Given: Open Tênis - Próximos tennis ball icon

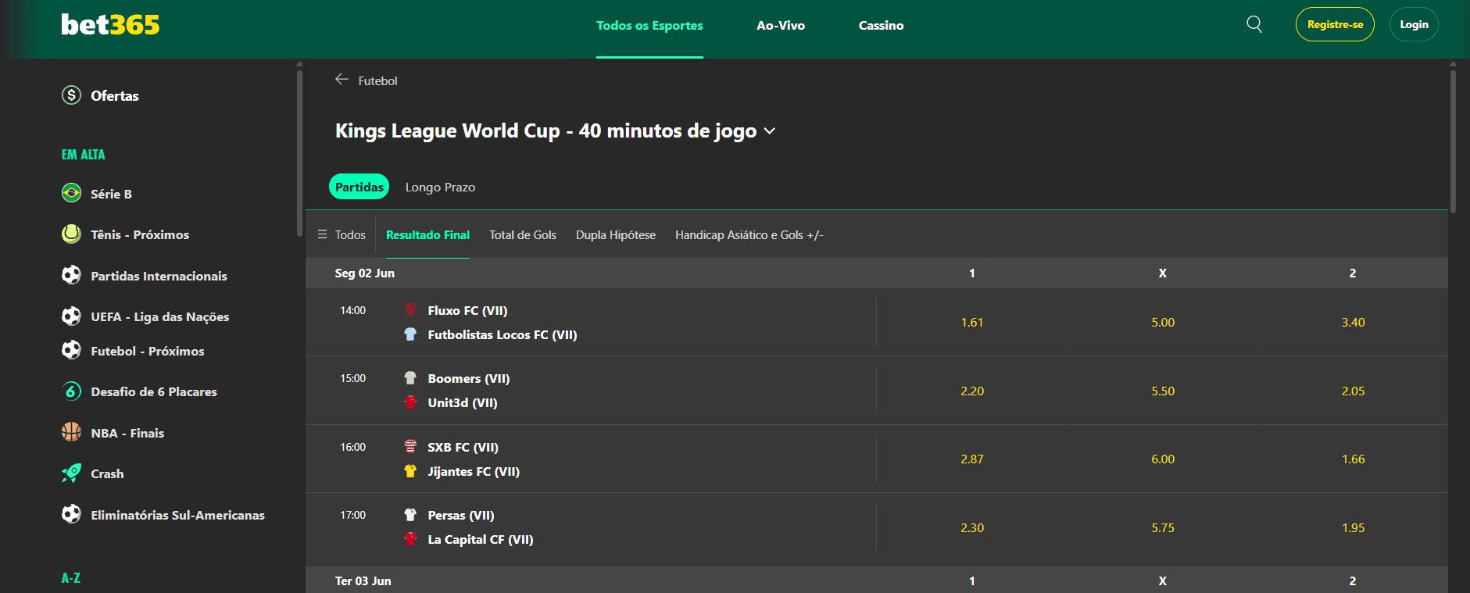Looking at the screenshot, I should (71, 234).
